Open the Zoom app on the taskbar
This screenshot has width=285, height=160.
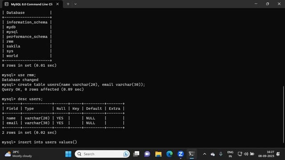coord(180,154)
